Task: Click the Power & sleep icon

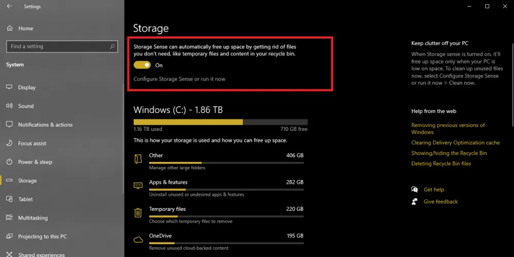Action: [9, 162]
